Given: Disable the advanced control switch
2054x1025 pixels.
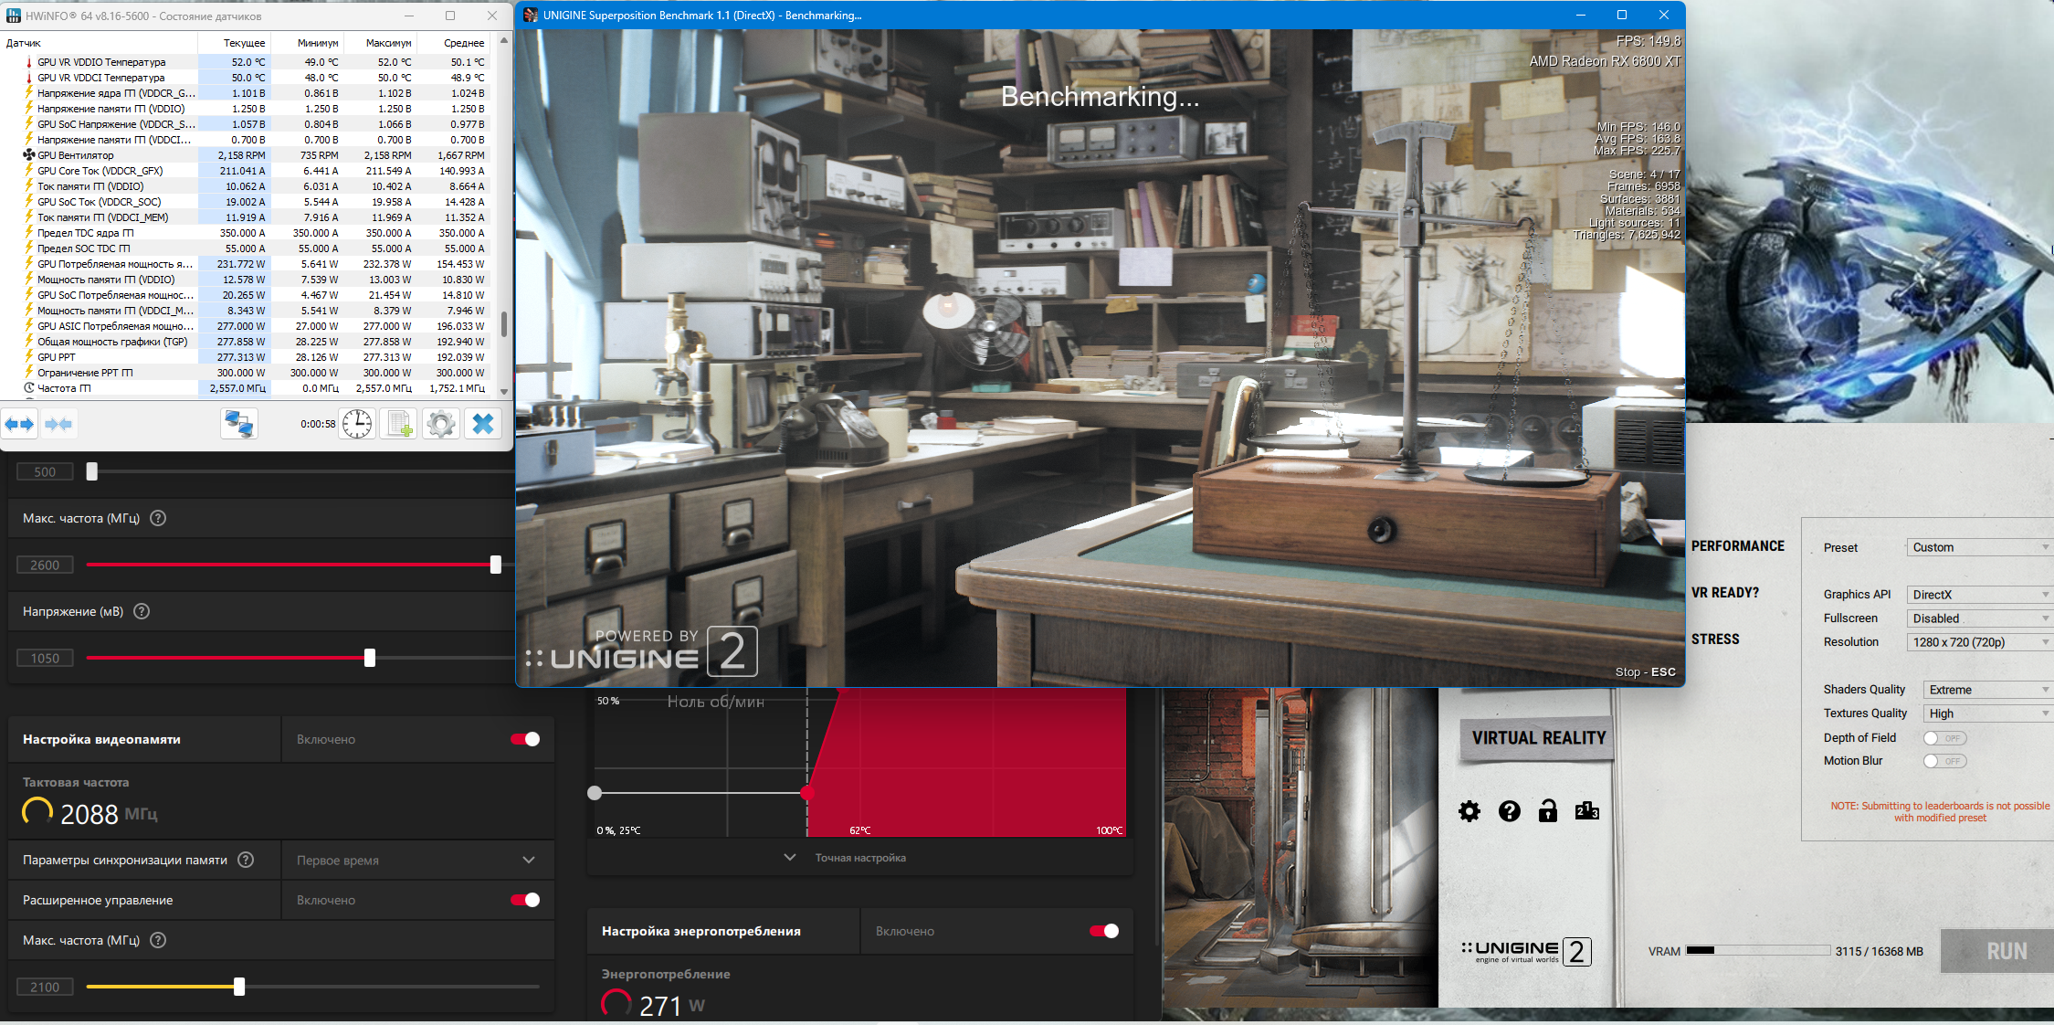Looking at the screenshot, I should pyautogui.click(x=525, y=900).
